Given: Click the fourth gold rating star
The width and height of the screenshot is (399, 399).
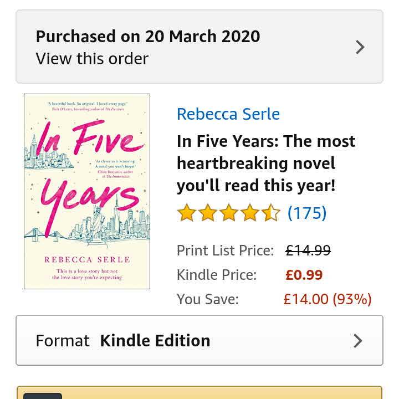Looking at the screenshot, I should point(250,213).
